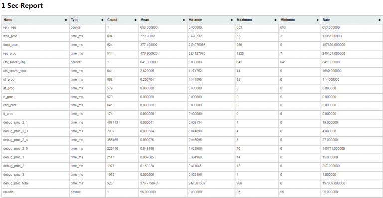Select the recv_req row name
The height and width of the screenshot is (198, 383).
[10, 28]
